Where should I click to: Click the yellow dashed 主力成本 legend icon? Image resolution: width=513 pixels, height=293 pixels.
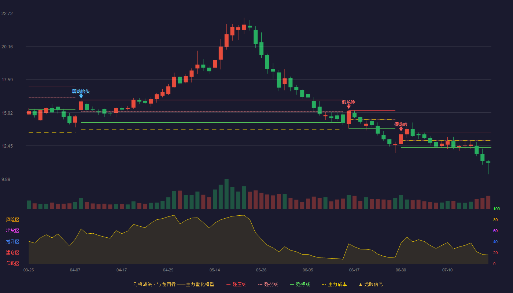[x=324, y=284]
